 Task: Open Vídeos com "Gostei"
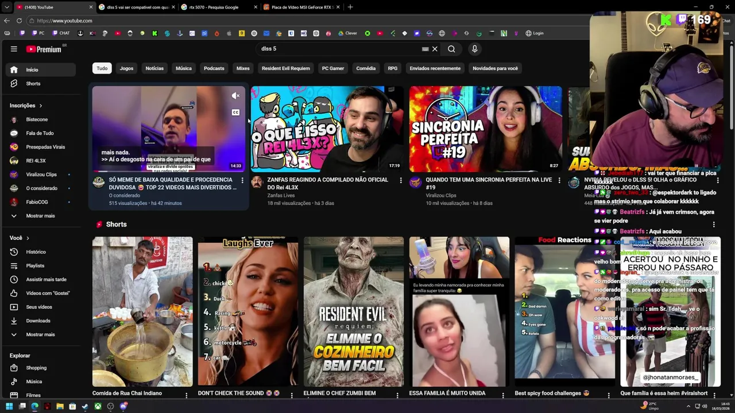coord(40,293)
